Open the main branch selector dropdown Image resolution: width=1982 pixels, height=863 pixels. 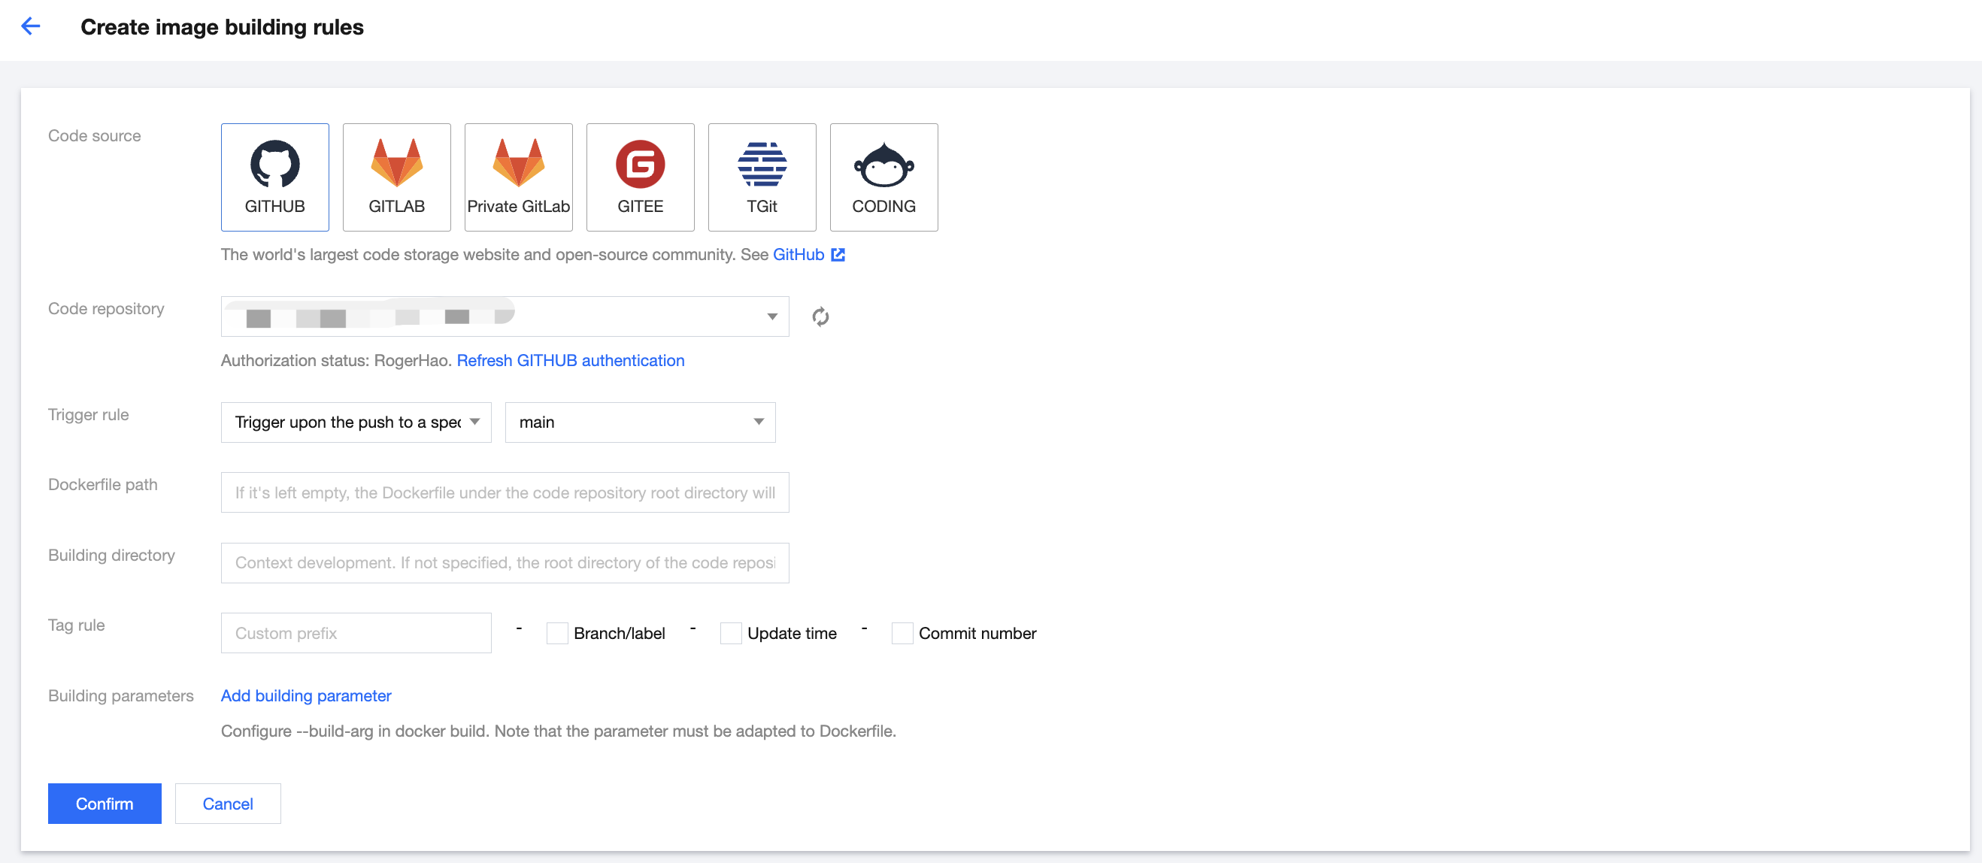(x=639, y=422)
